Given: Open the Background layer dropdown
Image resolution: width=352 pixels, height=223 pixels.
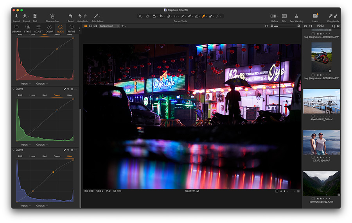Looking at the screenshot, I should click(109, 26).
